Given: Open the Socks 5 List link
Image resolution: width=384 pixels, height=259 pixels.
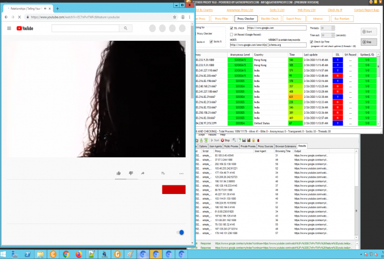Looking at the screenshot, I should pyautogui.click(x=278, y=10).
